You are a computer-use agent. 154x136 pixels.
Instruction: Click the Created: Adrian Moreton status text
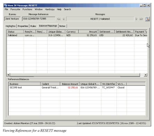click(29, 123)
